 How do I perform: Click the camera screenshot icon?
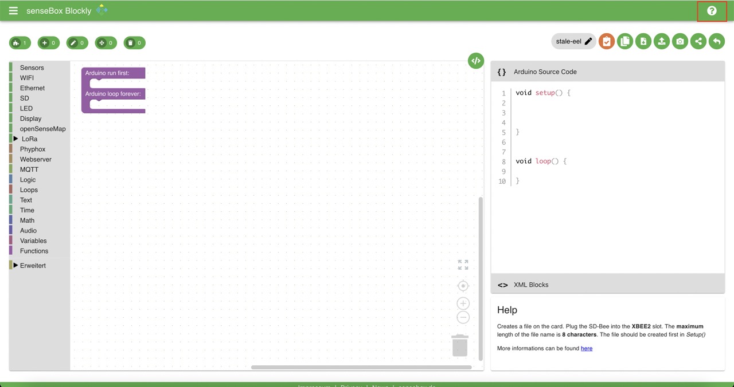pyautogui.click(x=680, y=41)
